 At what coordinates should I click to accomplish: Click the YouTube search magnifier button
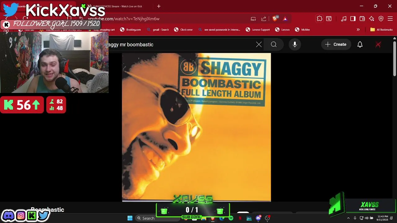coord(274,45)
